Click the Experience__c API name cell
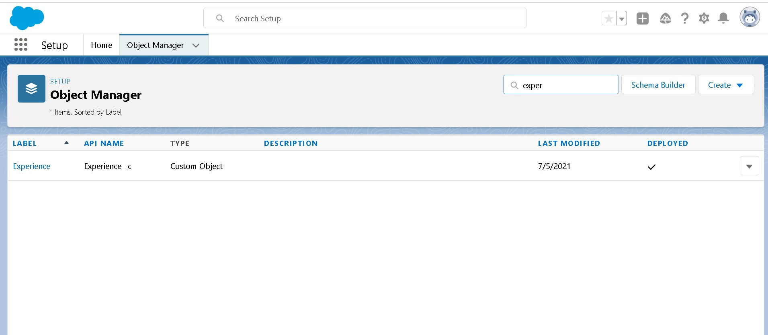The image size is (768, 335). click(x=108, y=166)
